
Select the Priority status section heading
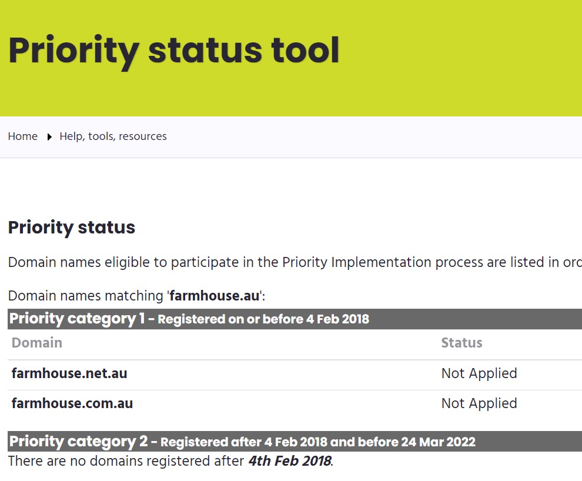click(72, 228)
